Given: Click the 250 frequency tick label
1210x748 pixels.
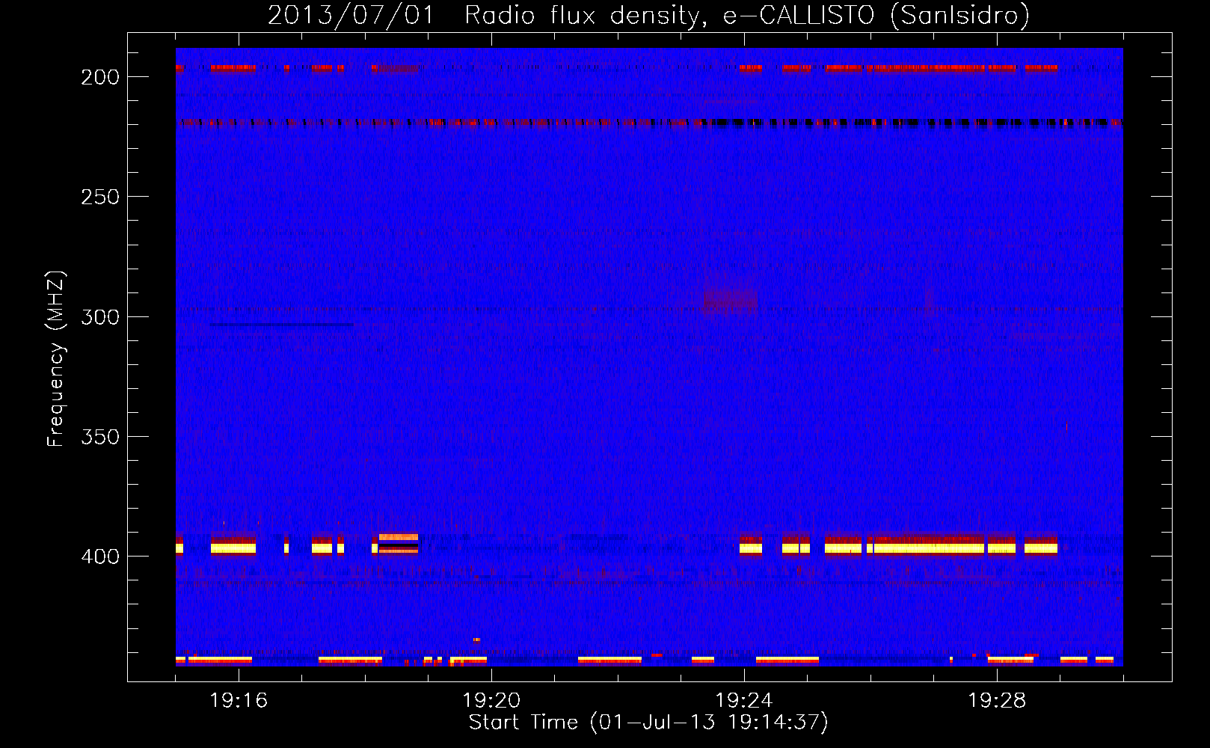Looking at the screenshot, I should coord(100,197).
